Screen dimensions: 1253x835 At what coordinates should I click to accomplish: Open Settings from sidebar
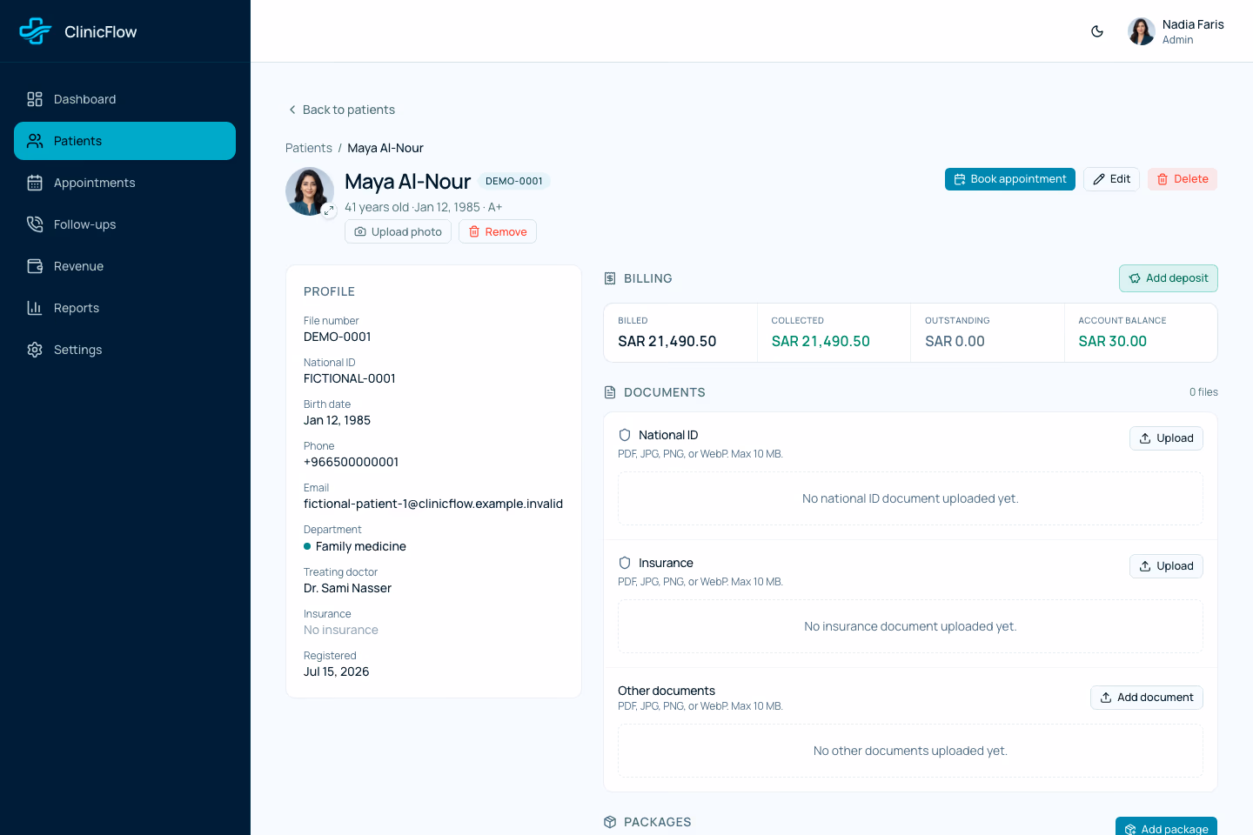[x=125, y=350]
